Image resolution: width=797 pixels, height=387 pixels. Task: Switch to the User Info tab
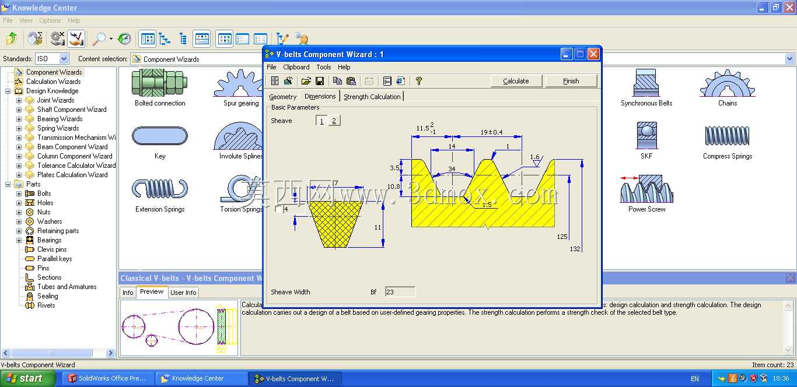(x=183, y=293)
